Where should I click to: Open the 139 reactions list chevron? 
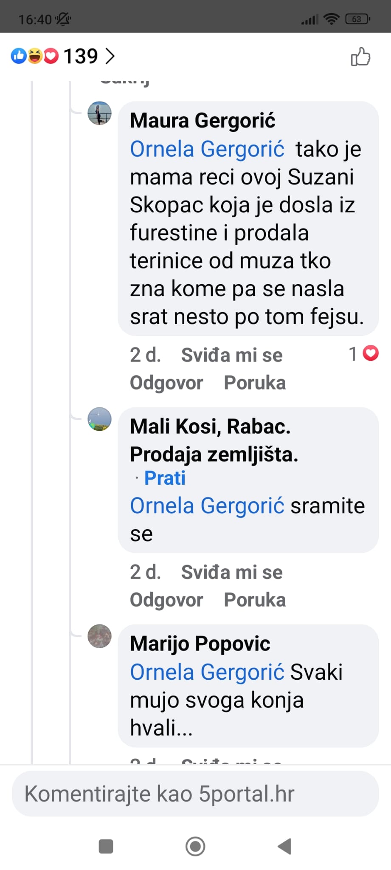[x=110, y=56]
